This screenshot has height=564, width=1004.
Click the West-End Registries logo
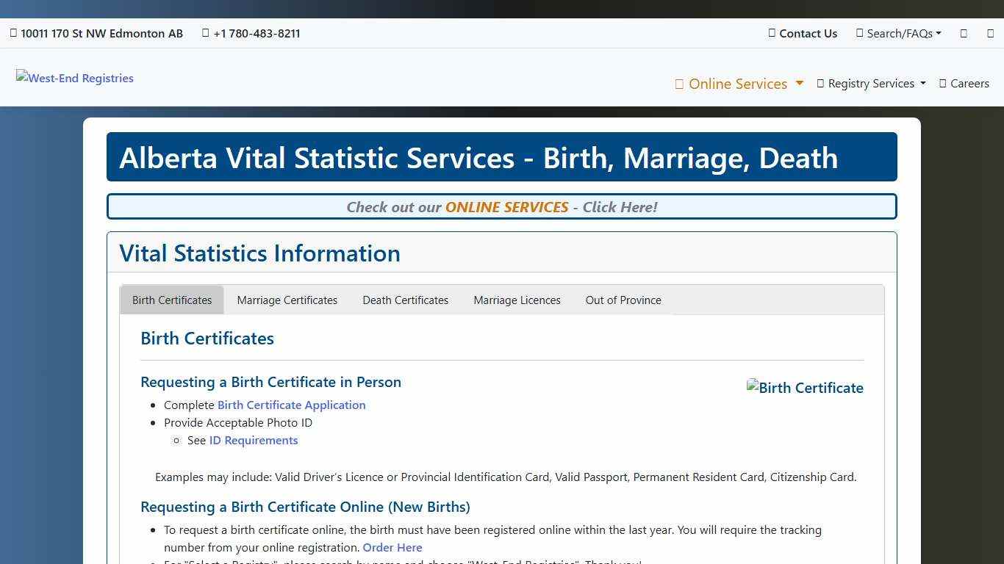74,78
